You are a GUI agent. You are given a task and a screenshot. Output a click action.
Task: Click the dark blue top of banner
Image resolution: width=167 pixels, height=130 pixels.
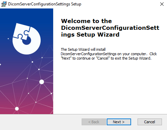point(26,15)
